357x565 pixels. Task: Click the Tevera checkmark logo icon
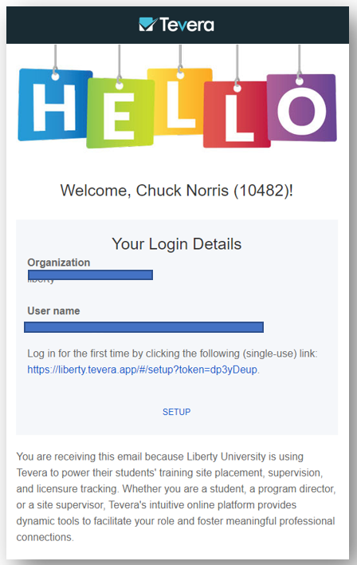148,25
